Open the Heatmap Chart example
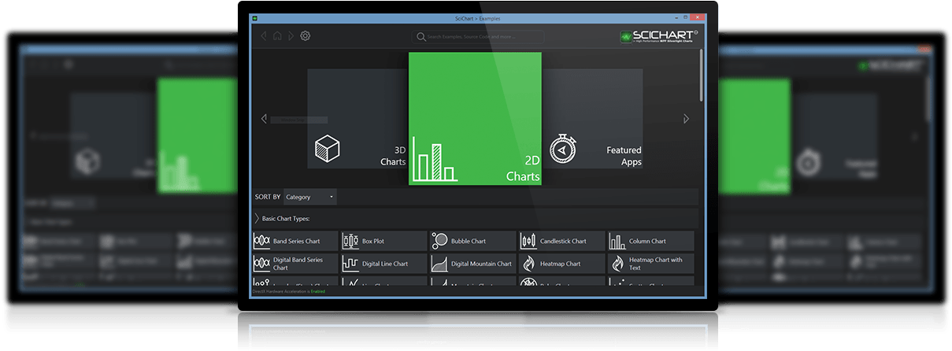Screen dimensions: 952x351 [x=561, y=264]
